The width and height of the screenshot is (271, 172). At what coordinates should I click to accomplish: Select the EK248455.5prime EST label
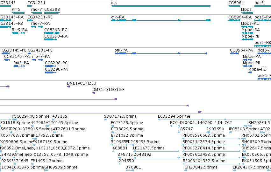click(x=143, y=142)
